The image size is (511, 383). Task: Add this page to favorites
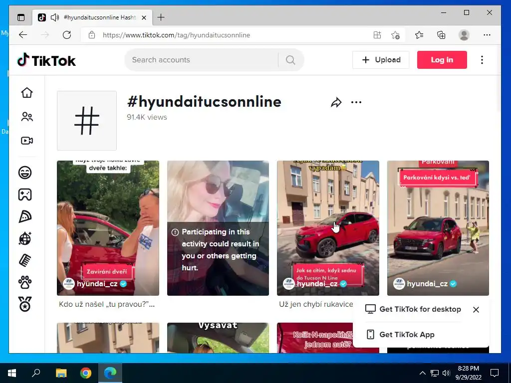point(395,35)
